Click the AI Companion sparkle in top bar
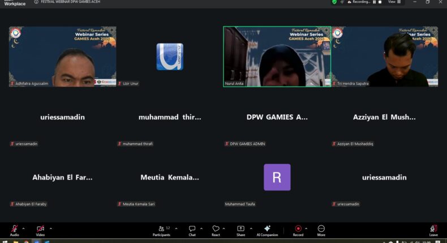The image size is (447, 243). pos(342,2)
